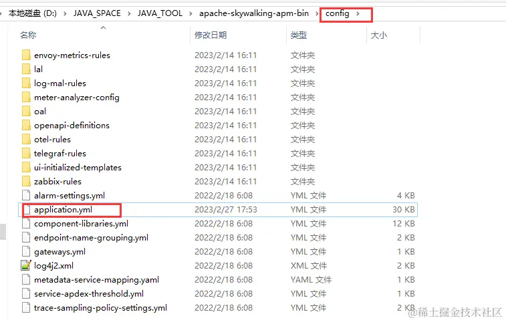Select the service-apdex-threshold.yml file name
Screen dimensions: 506x322
(89, 293)
